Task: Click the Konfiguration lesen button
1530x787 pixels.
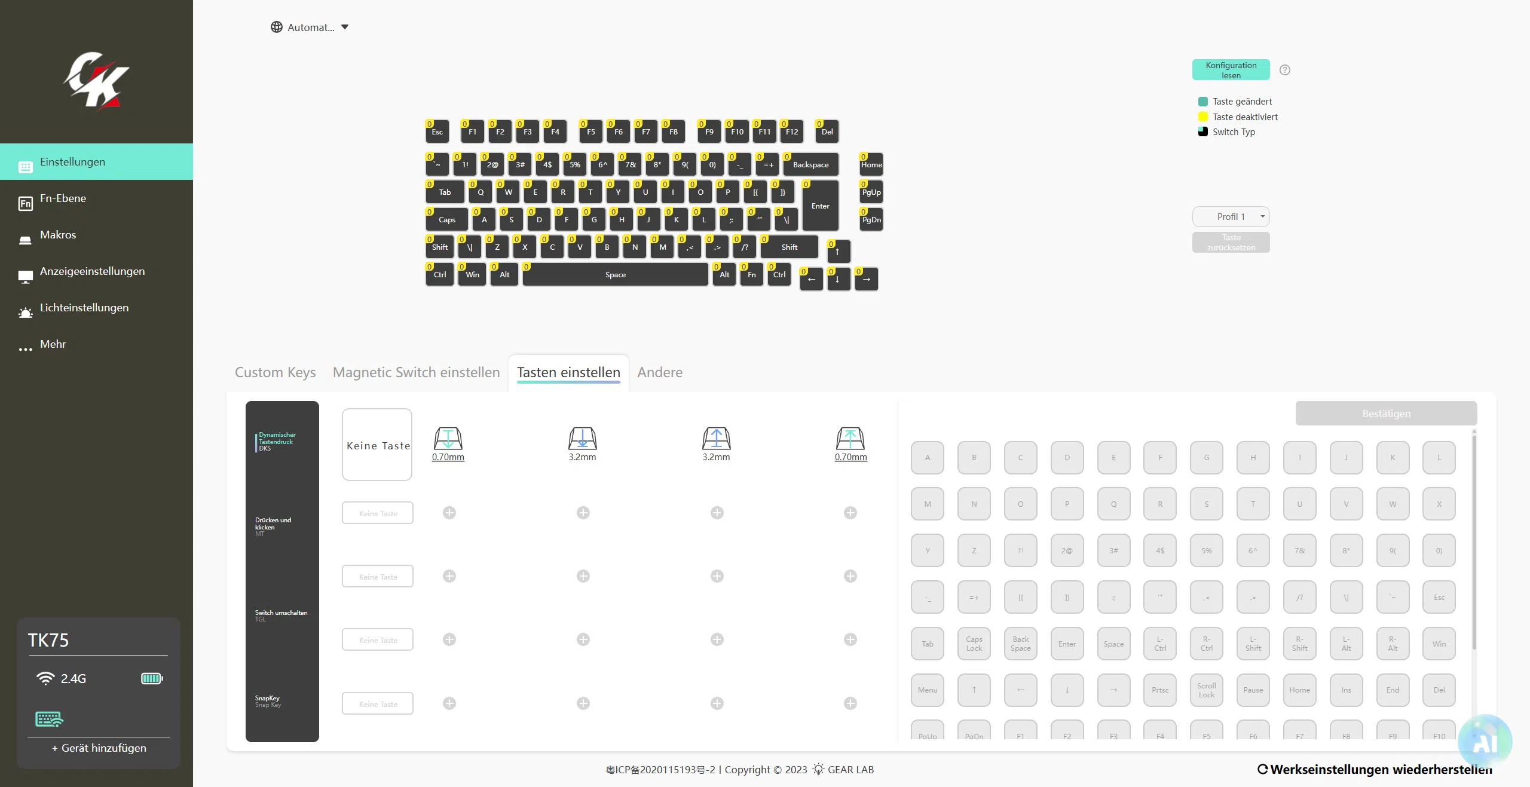Action: pyautogui.click(x=1231, y=70)
